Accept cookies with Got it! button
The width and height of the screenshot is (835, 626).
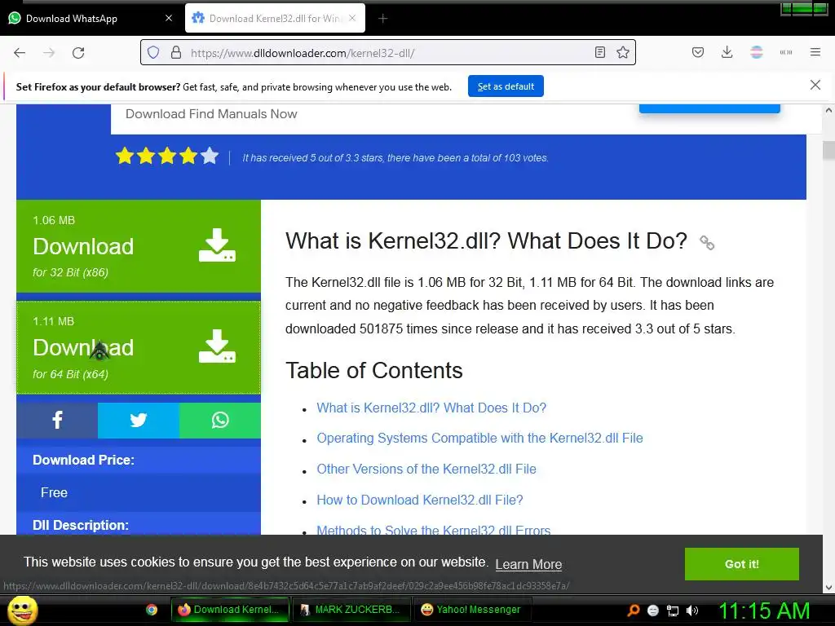point(741,564)
